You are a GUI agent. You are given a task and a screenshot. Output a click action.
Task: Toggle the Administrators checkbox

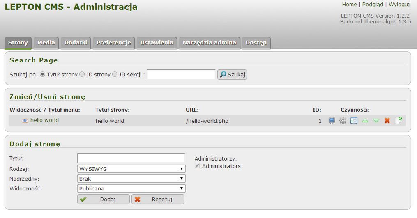click(x=197, y=165)
